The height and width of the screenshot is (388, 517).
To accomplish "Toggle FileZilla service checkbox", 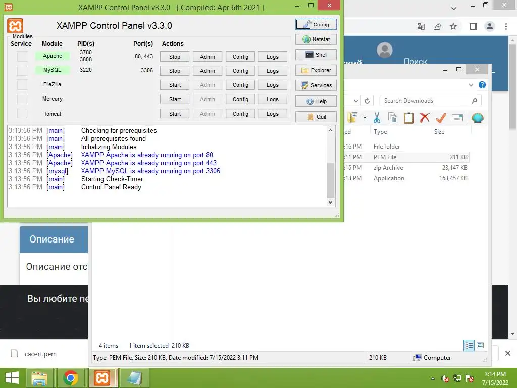I will [x=22, y=85].
